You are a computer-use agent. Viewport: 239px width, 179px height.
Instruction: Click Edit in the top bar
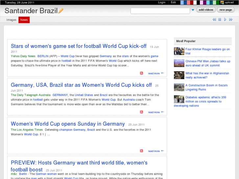point(173,2)
